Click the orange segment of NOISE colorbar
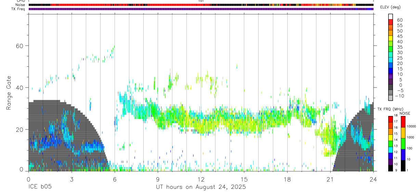 (403, 132)
